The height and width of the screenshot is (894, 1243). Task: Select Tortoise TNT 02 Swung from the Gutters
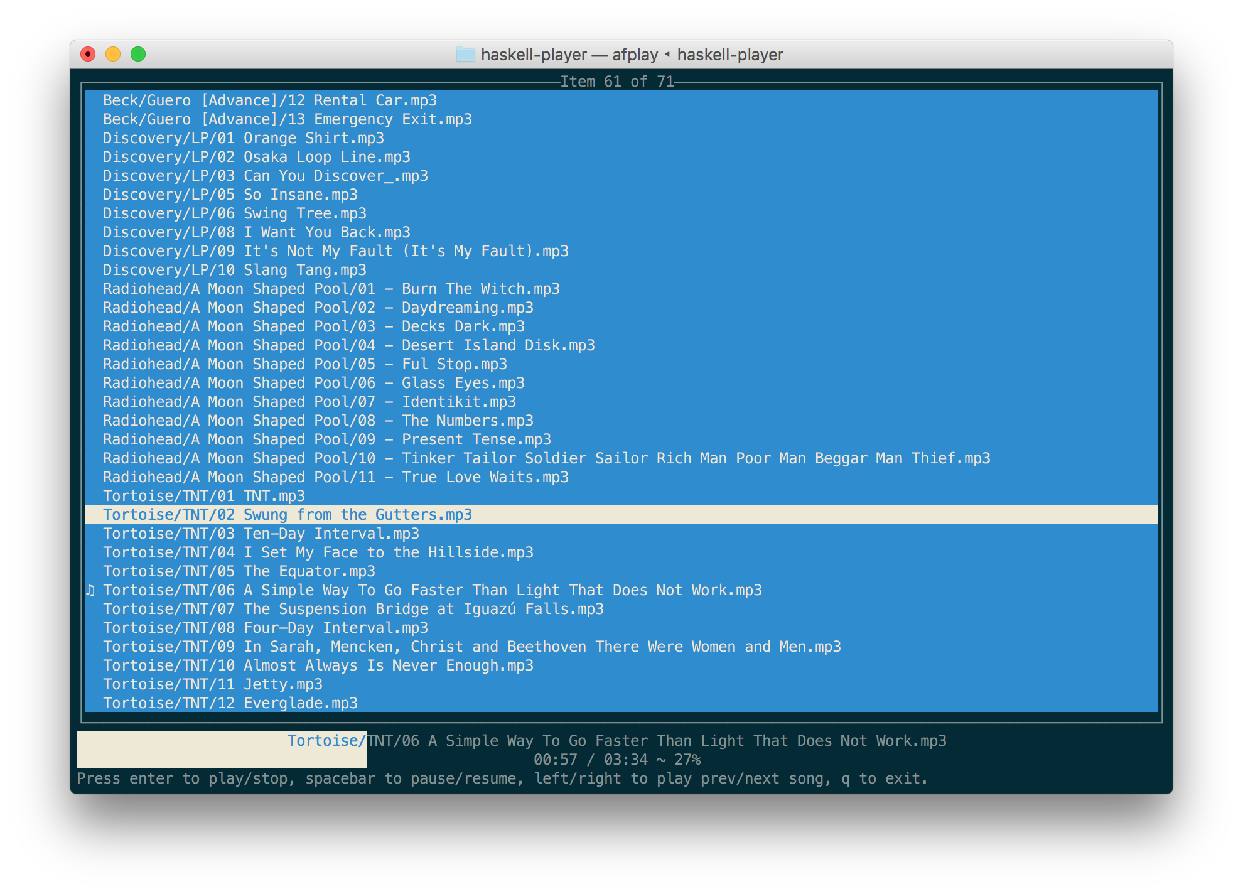[287, 515]
